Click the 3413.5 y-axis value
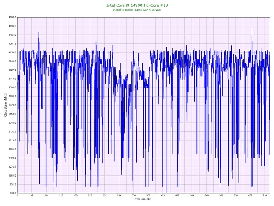The height and width of the screenshot is (206, 274). pyautogui.click(x=12, y=79)
